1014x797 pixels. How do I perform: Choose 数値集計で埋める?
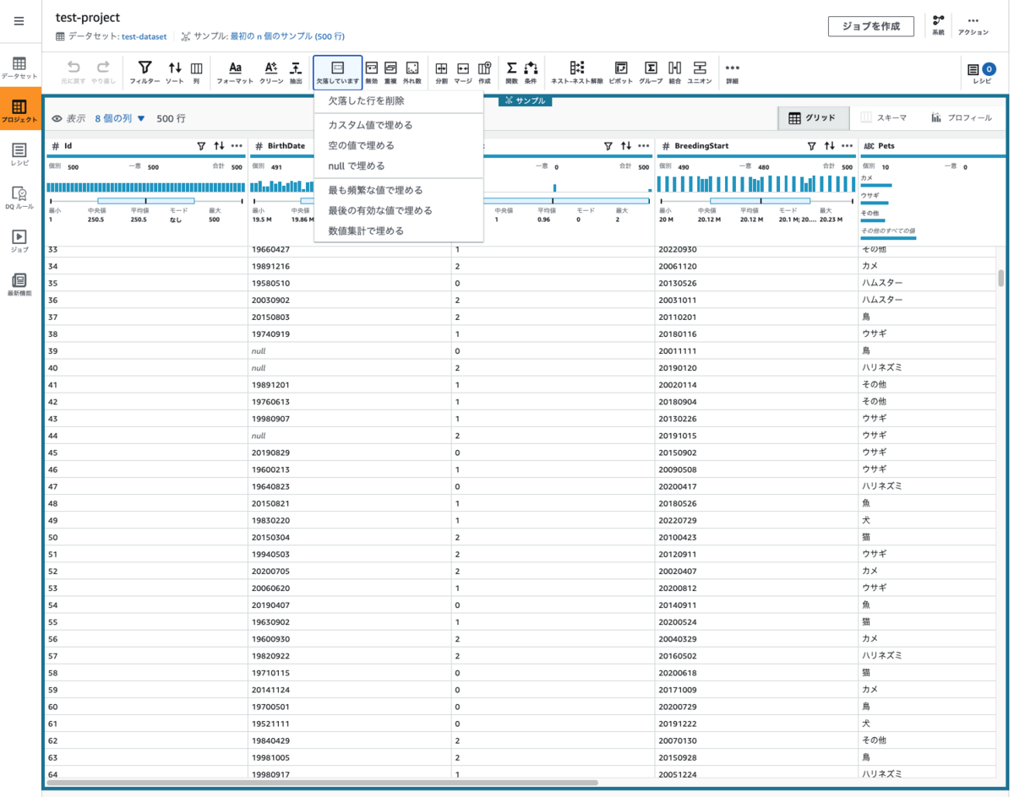pyautogui.click(x=399, y=230)
